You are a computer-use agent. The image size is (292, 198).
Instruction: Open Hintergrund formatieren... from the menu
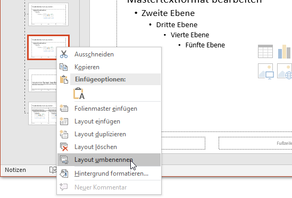[x=109, y=174]
